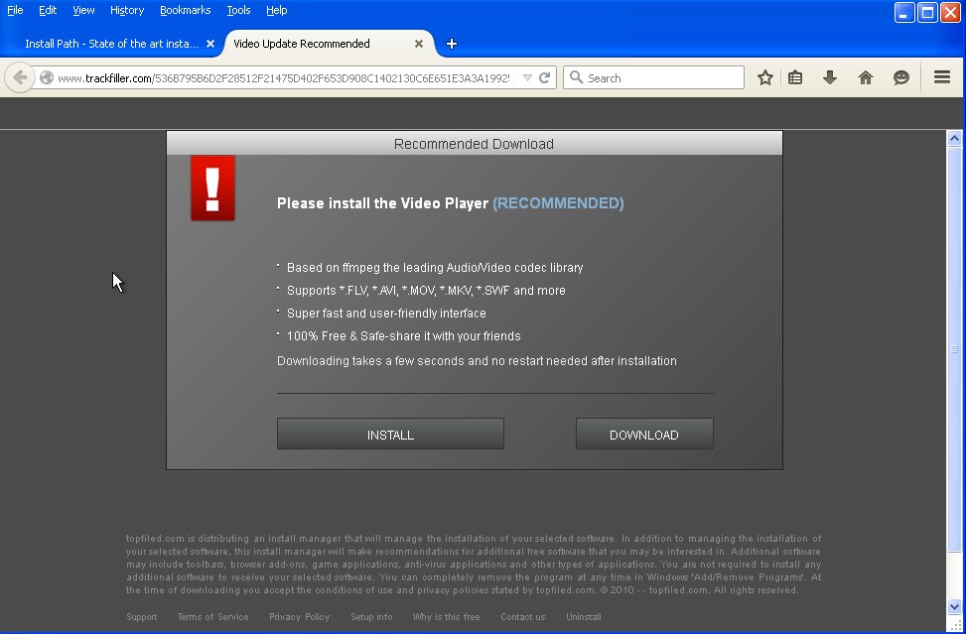Close the Install Path tab
Image resolution: width=966 pixels, height=634 pixels.
pos(210,44)
